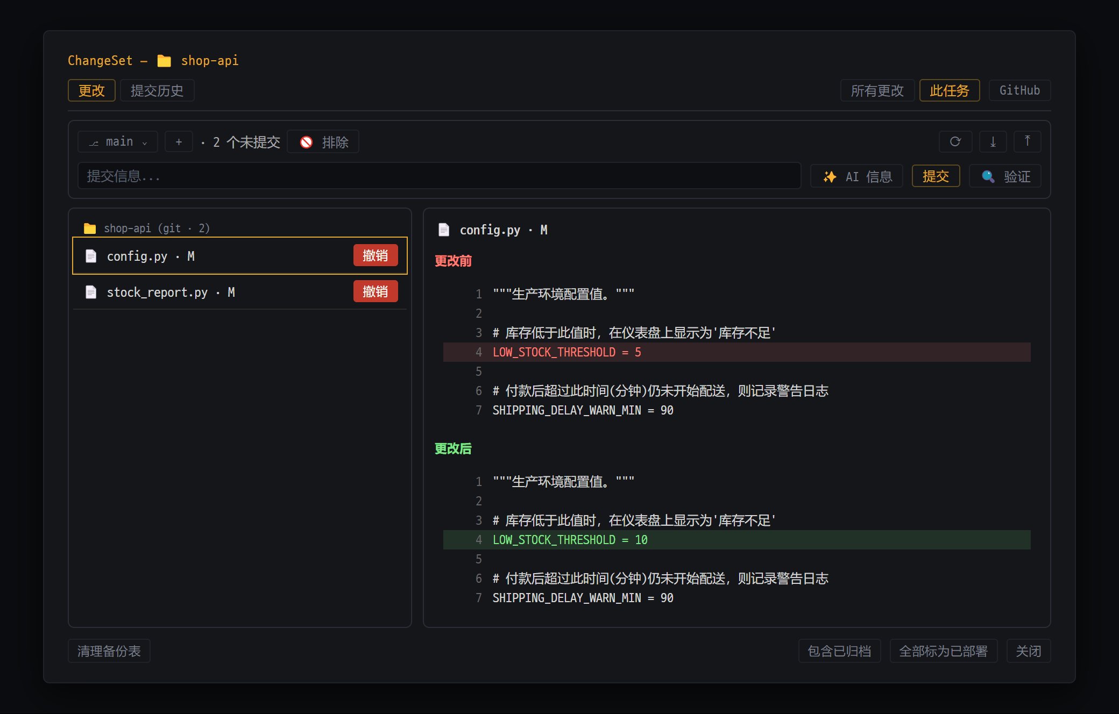Click SHIPPING_DELAY_WARN_MIN = 90 in 更改后
1119x714 pixels.
[583, 598]
